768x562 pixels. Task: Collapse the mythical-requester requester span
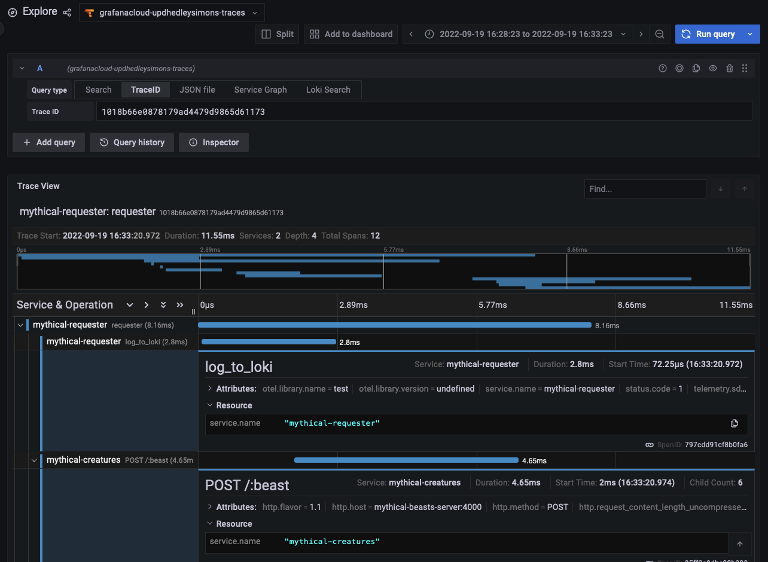(x=20, y=325)
